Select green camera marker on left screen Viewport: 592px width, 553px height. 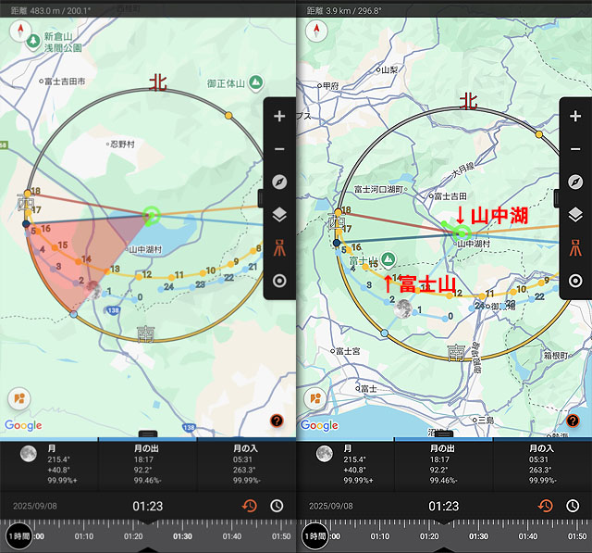point(152,216)
